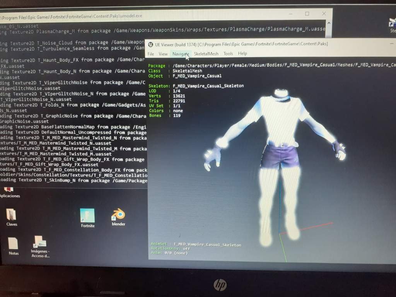
Task: Click the Verts value "13621"
Action: (x=179, y=96)
